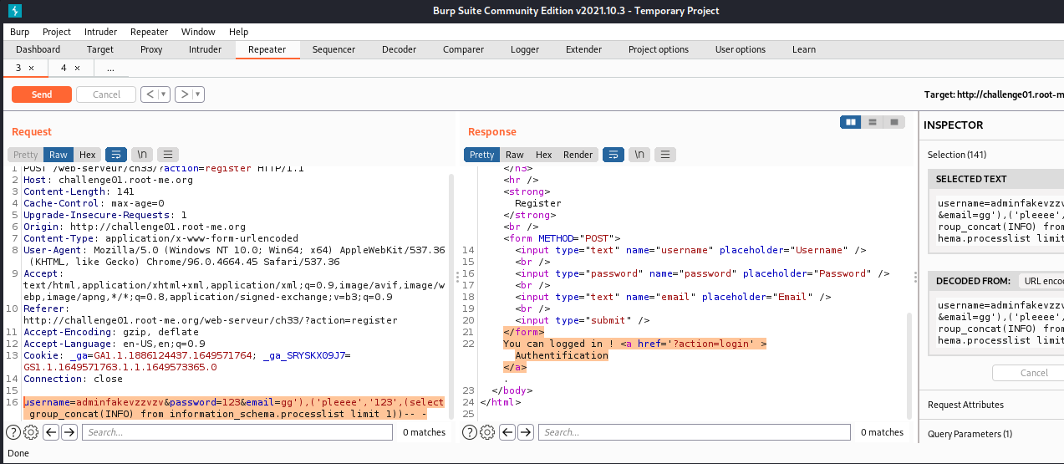Click the Response search input field
The image size is (1064, 464).
coord(695,432)
